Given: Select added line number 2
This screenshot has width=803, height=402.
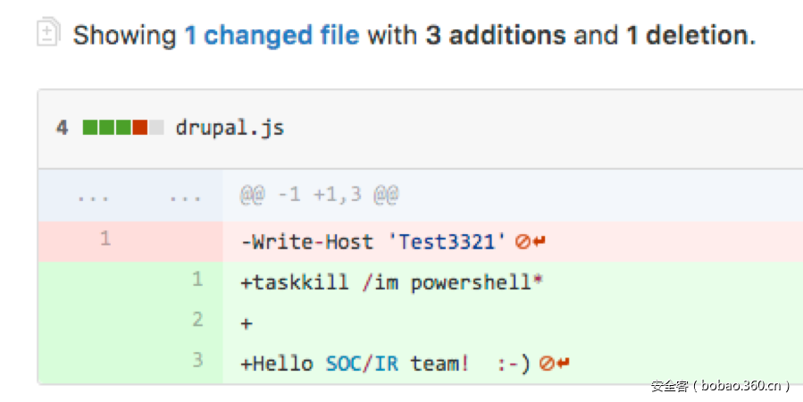Looking at the screenshot, I should (197, 320).
